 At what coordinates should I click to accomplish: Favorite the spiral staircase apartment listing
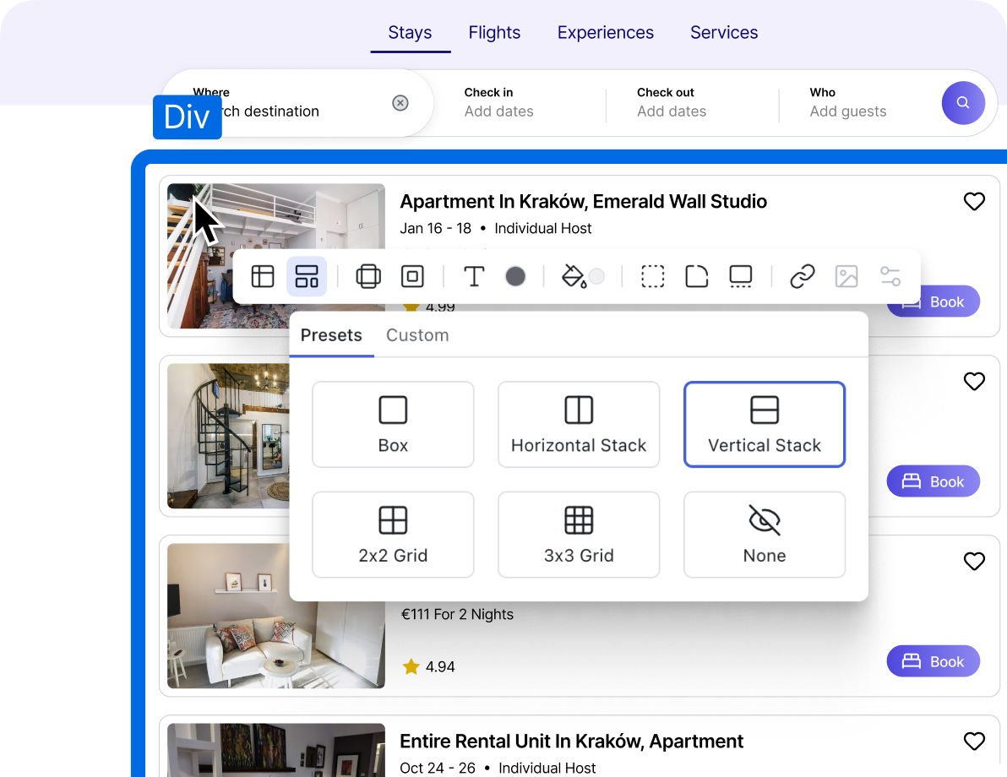[974, 381]
